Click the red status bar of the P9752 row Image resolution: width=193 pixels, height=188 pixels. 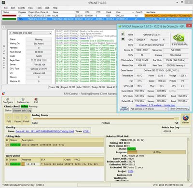pyautogui.click(x=9, y=15)
